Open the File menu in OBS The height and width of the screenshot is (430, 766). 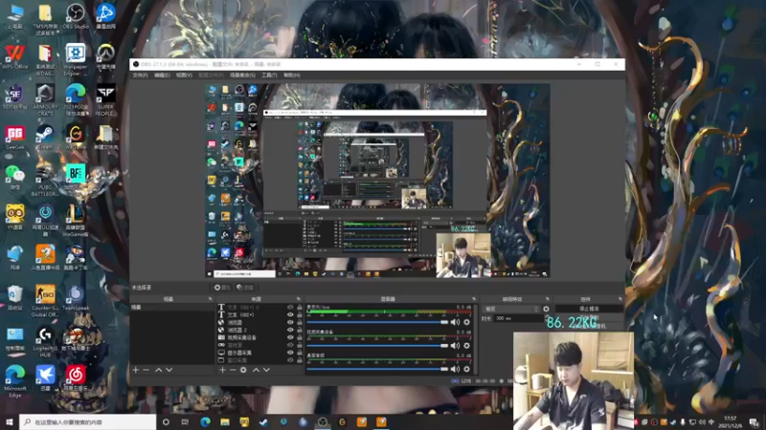[x=140, y=75]
